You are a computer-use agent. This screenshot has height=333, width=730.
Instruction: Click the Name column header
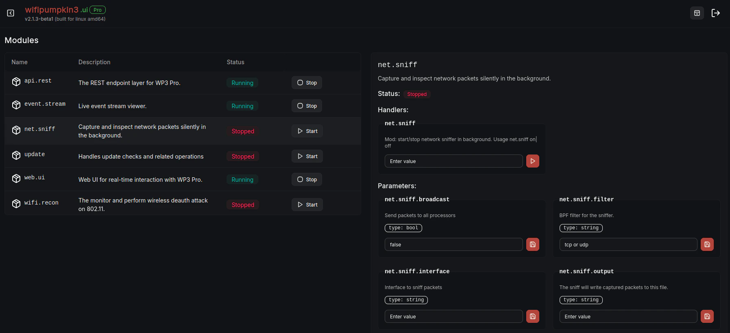(20, 62)
